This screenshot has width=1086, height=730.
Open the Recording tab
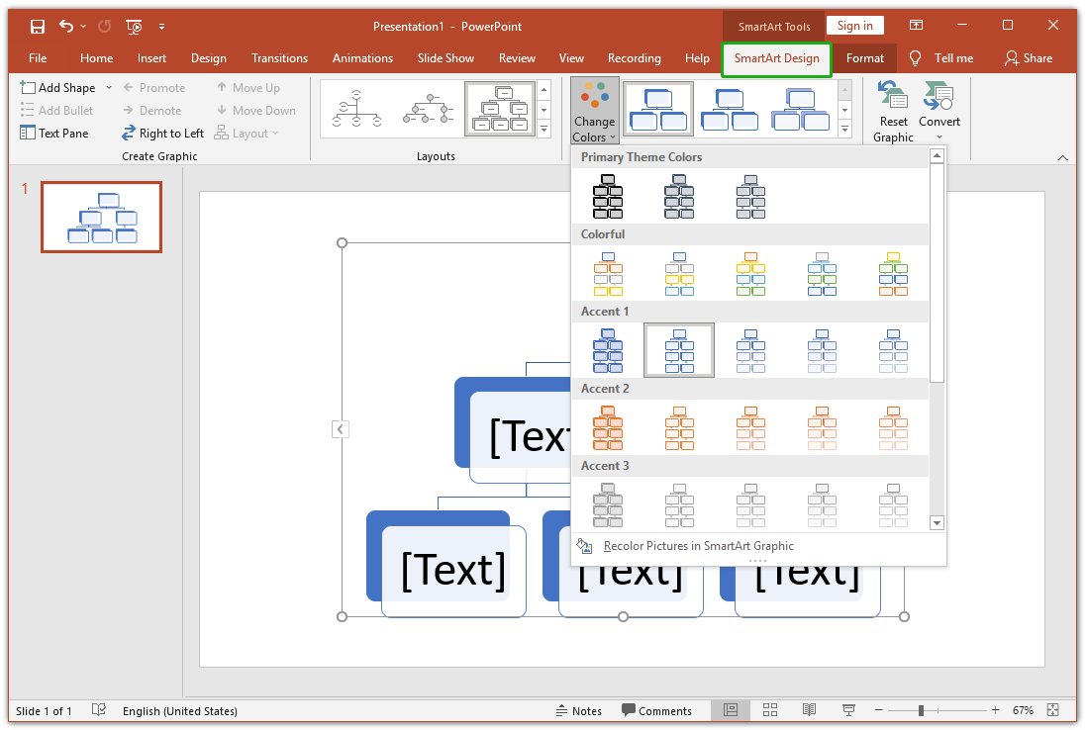click(634, 58)
